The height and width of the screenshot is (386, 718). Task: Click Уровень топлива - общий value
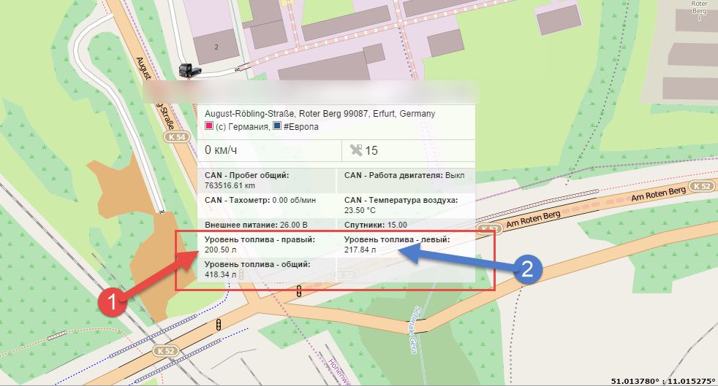point(218,274)
